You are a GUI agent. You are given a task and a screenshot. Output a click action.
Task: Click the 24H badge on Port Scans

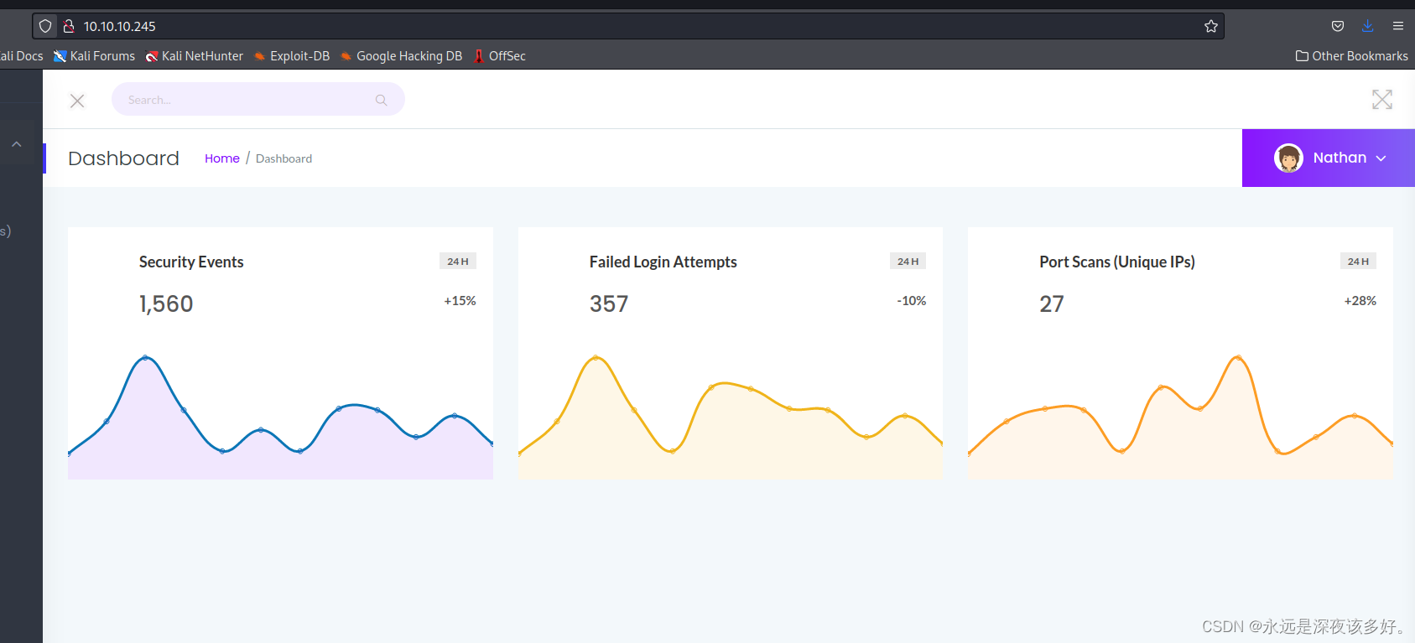pyautogui.click(x=1358, y=262)
